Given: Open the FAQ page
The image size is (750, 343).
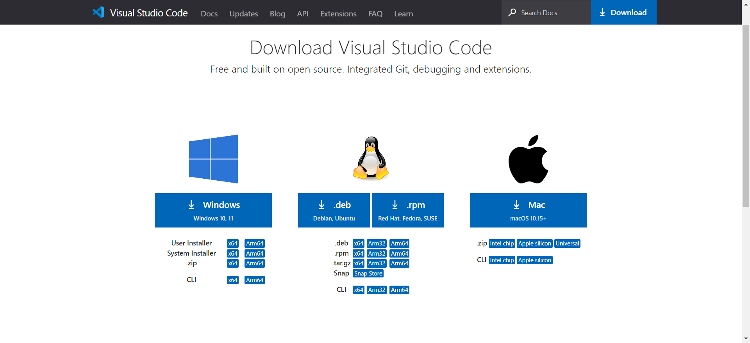Looking at the screenshot, I should pyautogui.click(x=375, y=14).
